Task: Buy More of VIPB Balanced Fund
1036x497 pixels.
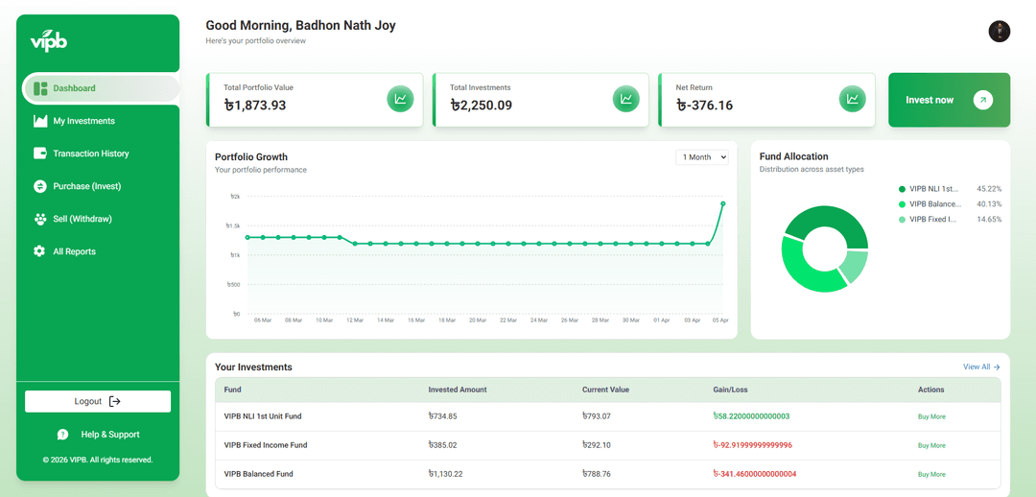Action: [x=931, y=474]
